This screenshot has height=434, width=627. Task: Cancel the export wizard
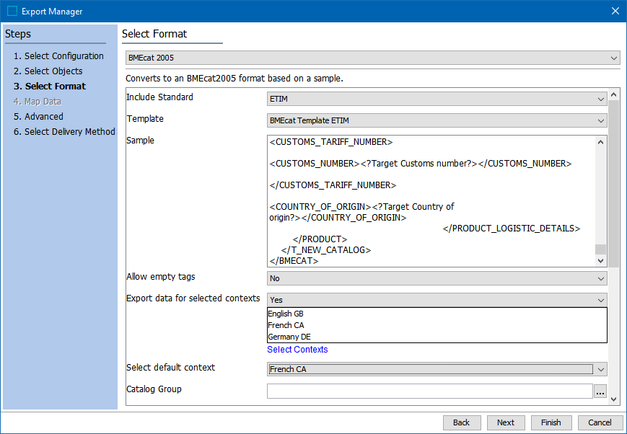(x=600, y=422)
